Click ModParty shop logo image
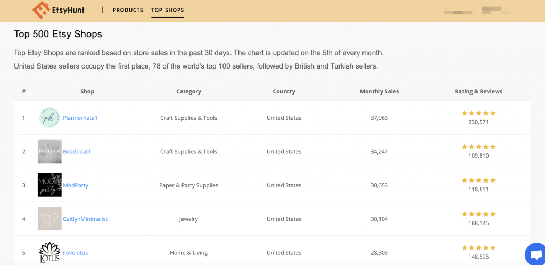 coord(49,185)
